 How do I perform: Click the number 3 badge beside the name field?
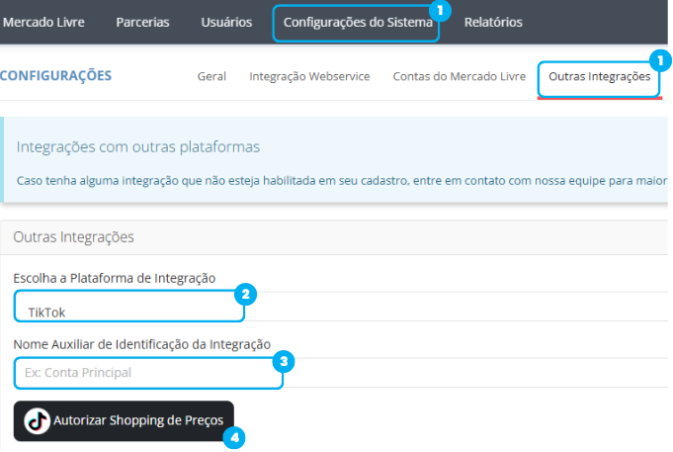[284, 362]
